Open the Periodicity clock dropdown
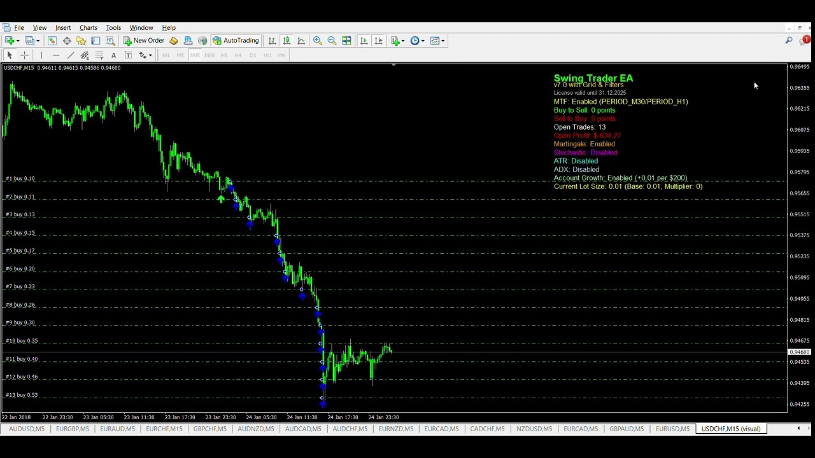This screenshot has width=815, height=458. [x=417, y=41]
